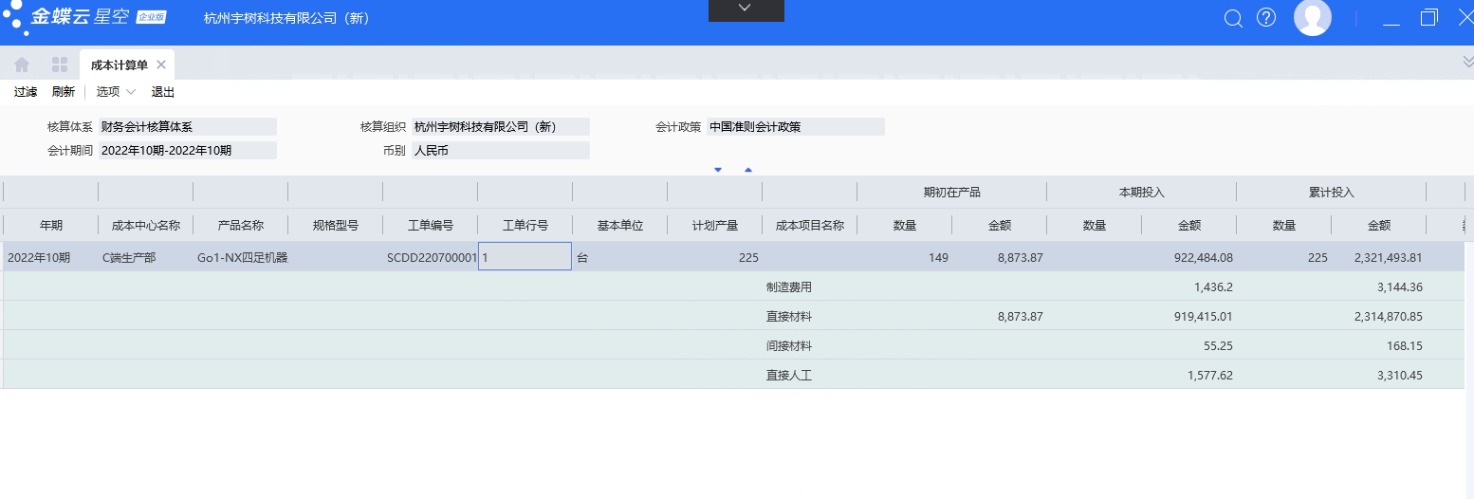Click the 168.15 amount cell

click(1379, 345)
